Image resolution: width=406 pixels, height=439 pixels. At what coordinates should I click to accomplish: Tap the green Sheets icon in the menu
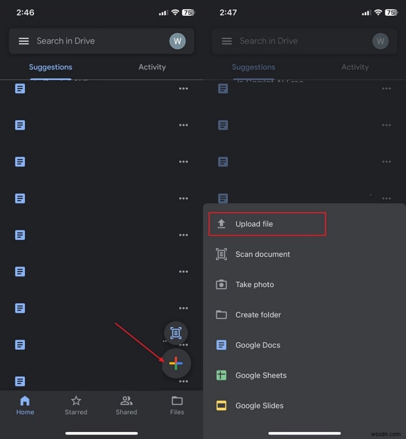[221, 375]
